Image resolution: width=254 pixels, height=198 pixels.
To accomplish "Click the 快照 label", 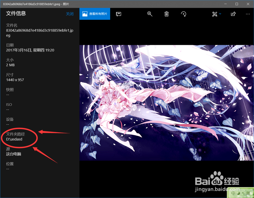I will coord(10,90).
